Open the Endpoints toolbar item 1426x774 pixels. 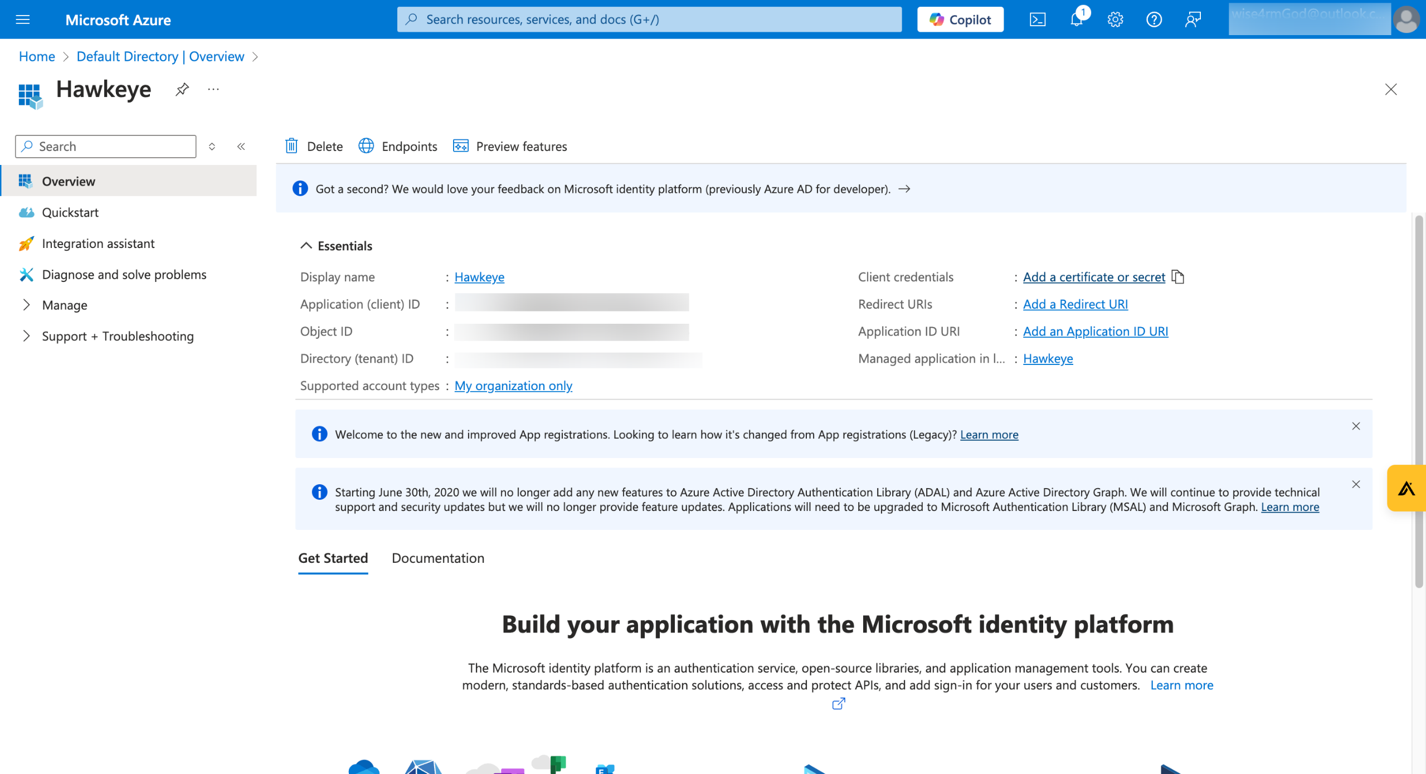398,146
